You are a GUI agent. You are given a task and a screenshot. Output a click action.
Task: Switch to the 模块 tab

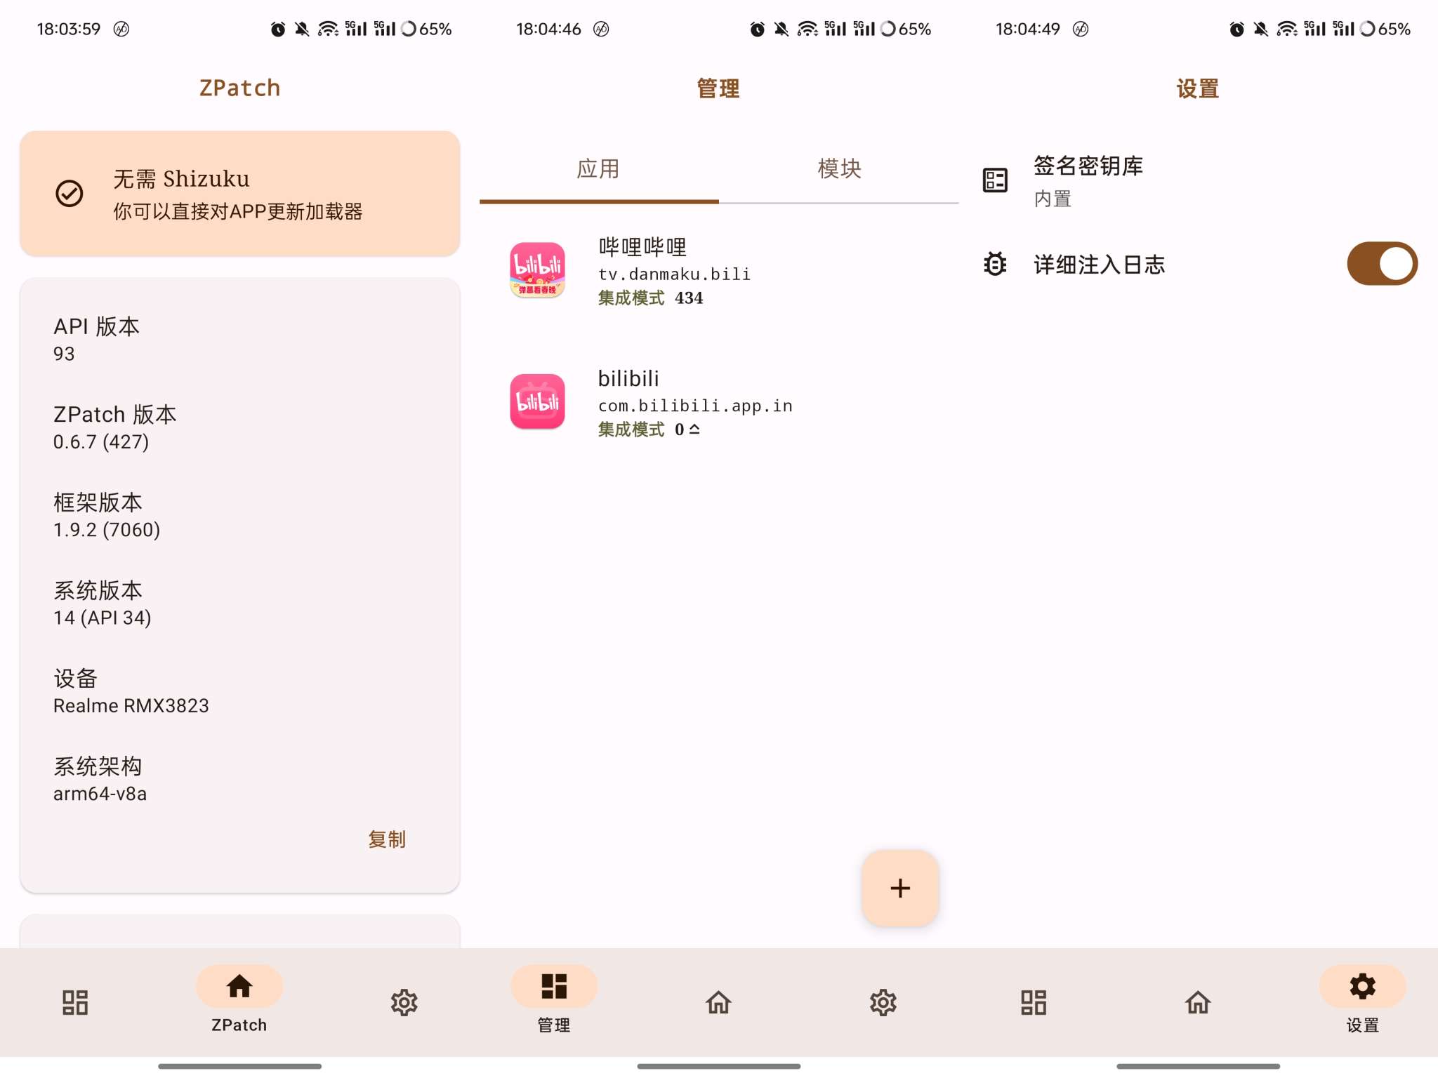point(839,169)
